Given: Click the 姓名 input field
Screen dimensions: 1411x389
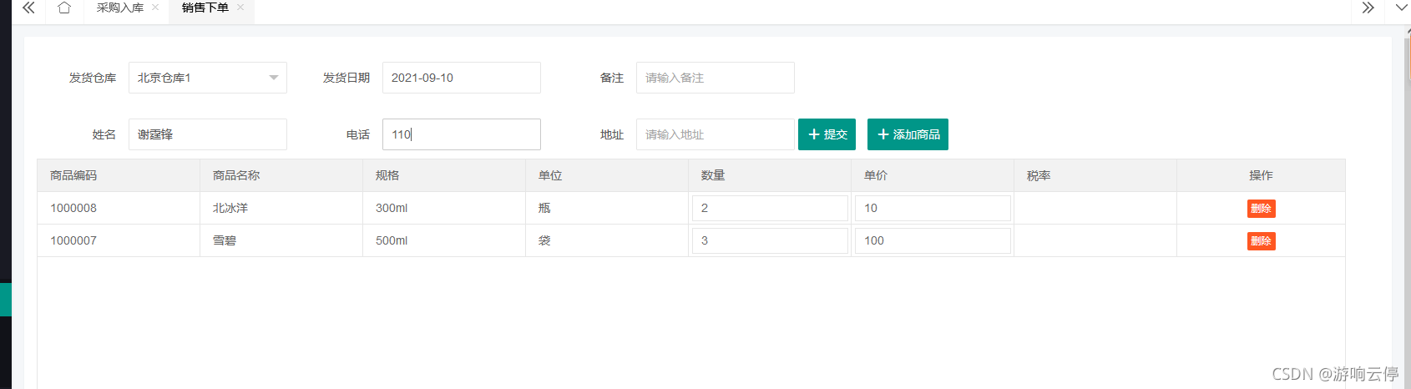Looking at the screenshot, I should pyautogui.click(x=208, y=134).
